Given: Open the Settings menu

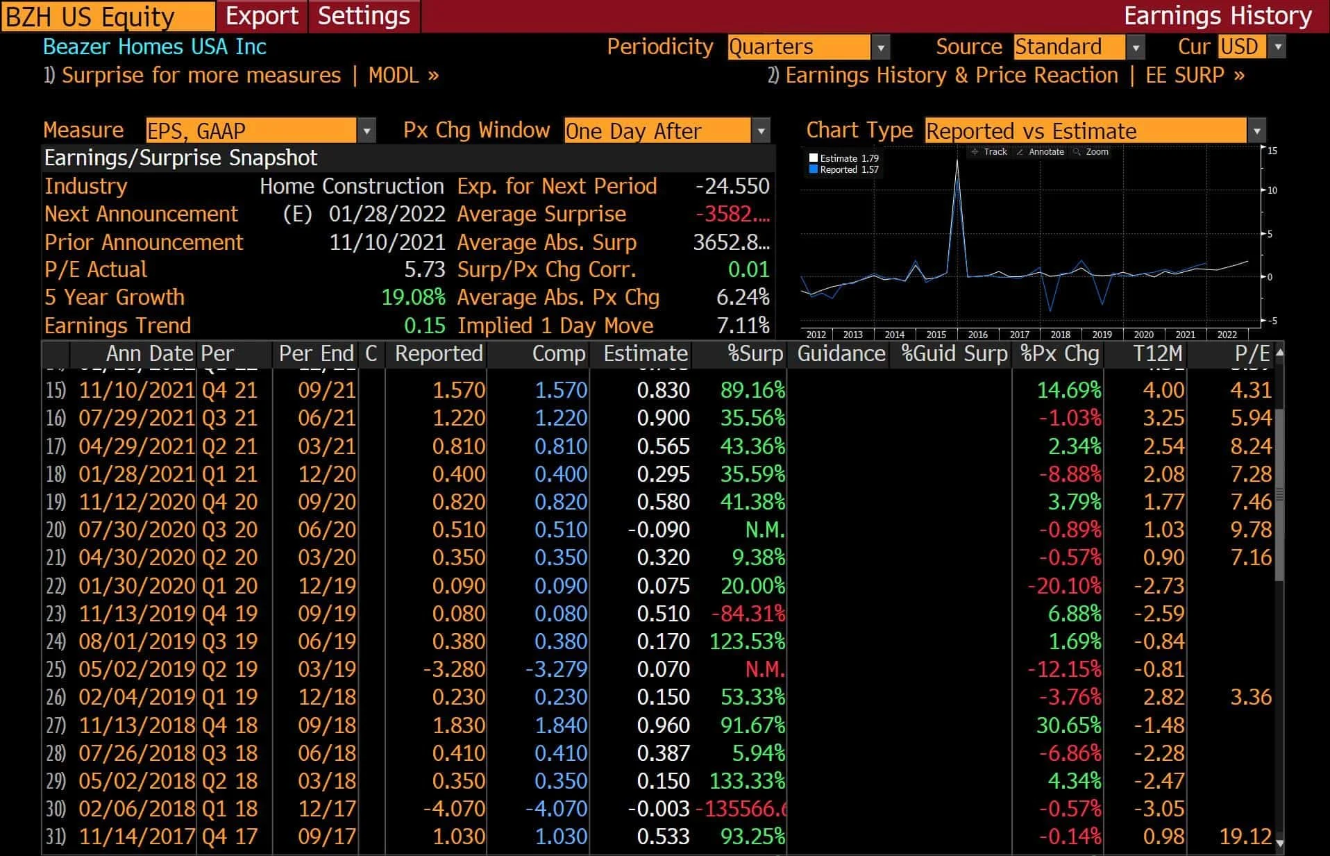Looking at the screenshot, I should pos(364,16).
